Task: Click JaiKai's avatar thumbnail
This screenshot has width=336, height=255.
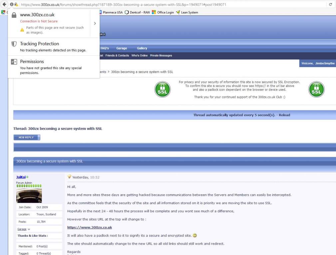Action: (x=29, y=196)
